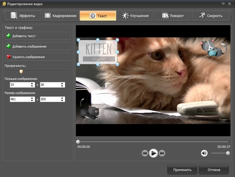This screenshot has width=235, height=177.
Task: Close the Редактирование видео window
Action: (229, 4)
